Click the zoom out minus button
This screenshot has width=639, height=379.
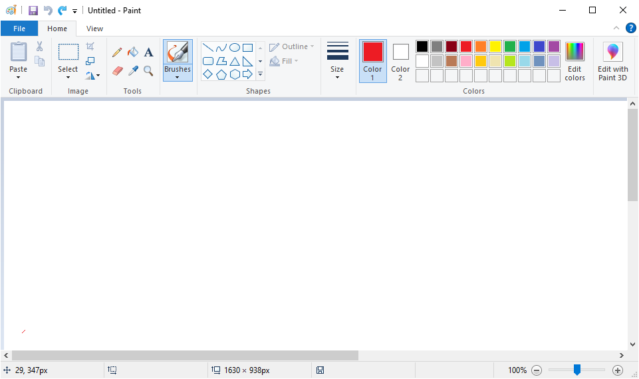coord(537,370)
